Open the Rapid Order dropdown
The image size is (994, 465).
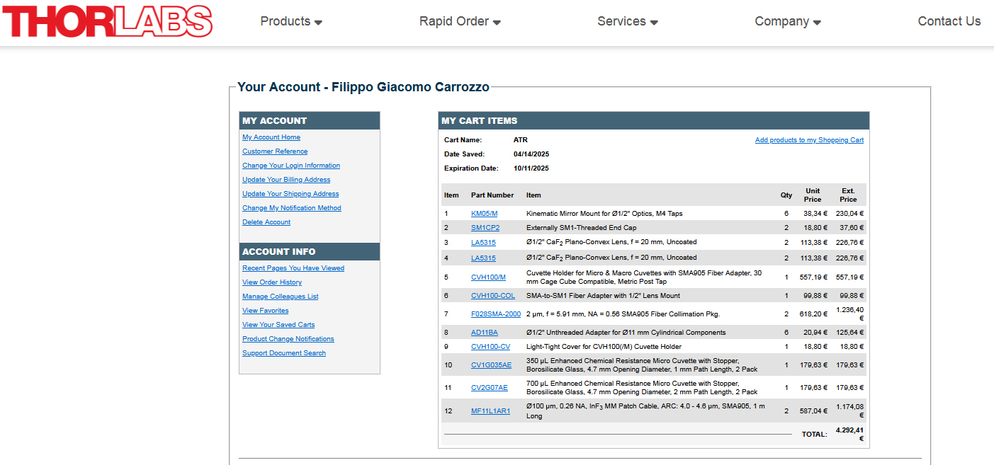pyautogui.click(x=460, y=21)
